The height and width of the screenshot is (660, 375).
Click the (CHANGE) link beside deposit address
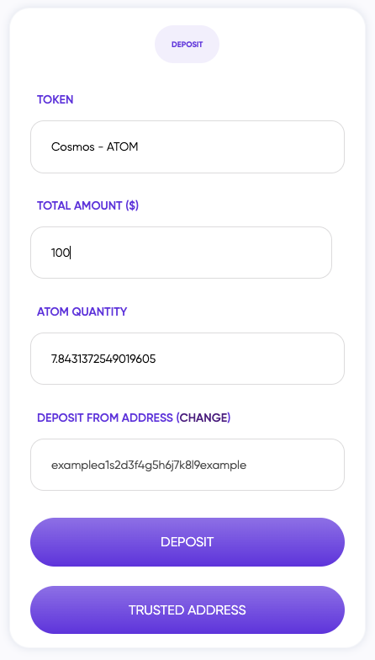pyautogui.click(x=203, y=418)
